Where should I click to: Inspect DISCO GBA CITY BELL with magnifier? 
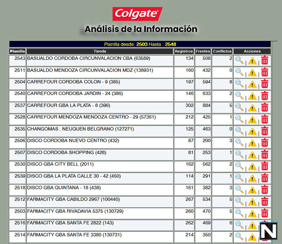239,166
